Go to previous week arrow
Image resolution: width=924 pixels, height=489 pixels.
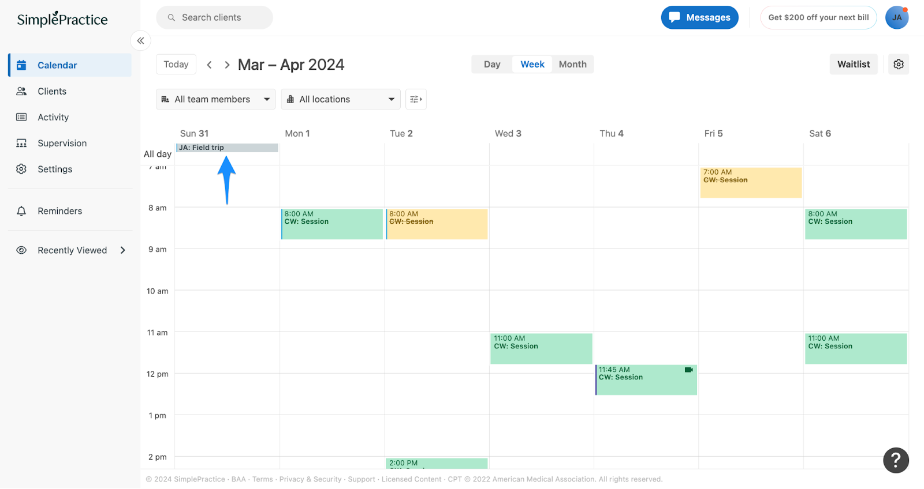click(210, 65)
